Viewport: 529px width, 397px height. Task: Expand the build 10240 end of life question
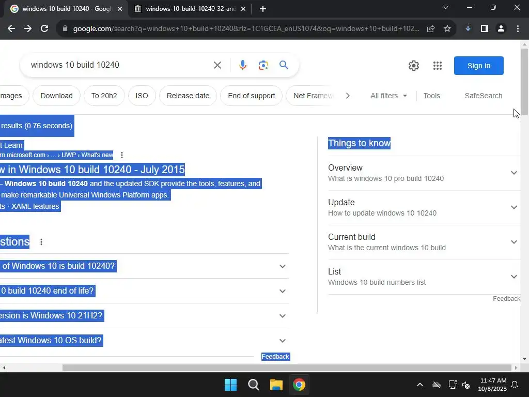coord(145,291)
